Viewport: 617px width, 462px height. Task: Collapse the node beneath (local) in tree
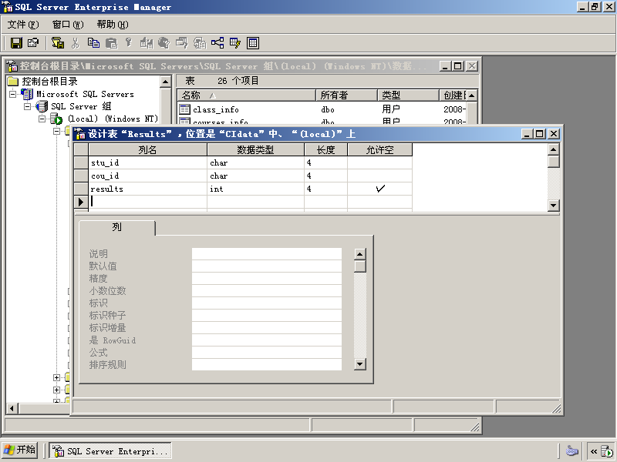56,131
